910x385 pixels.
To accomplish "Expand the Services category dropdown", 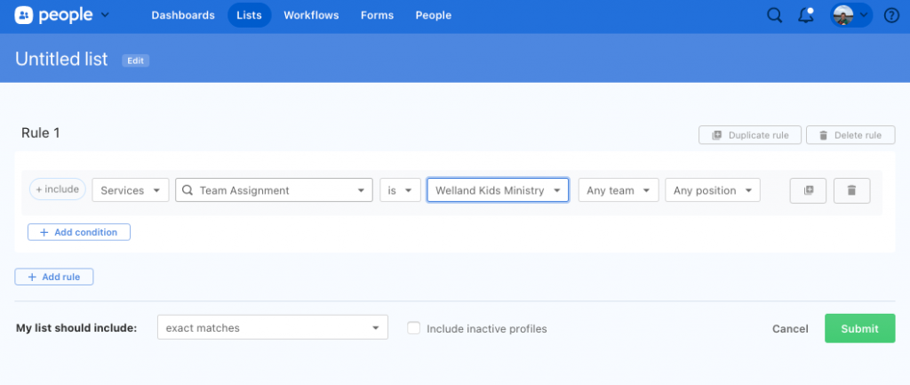I will coord(131,190).
